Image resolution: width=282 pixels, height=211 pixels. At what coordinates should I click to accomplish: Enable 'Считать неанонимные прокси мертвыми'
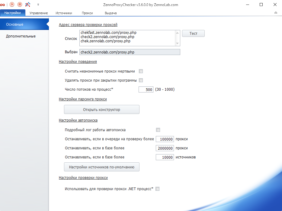(x=141, y=71)
